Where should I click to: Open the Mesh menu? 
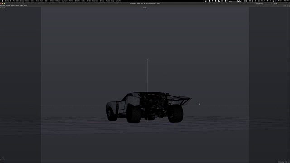coord(42,1)
